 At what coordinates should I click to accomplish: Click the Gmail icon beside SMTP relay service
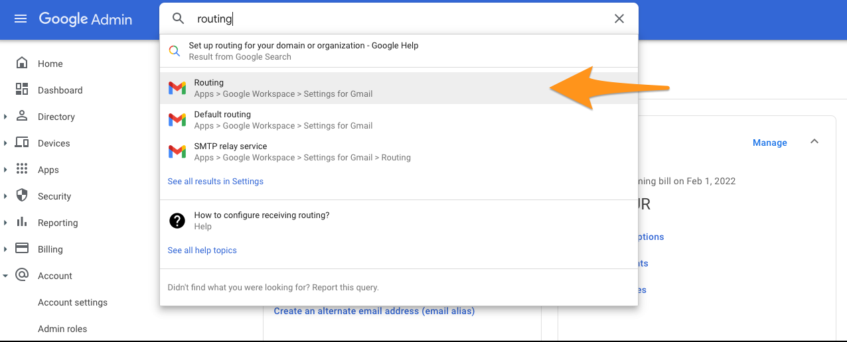[x=177, y=152]
